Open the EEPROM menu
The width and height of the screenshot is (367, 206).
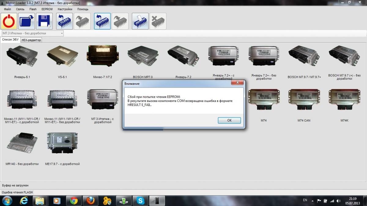[x=47, y=9]
